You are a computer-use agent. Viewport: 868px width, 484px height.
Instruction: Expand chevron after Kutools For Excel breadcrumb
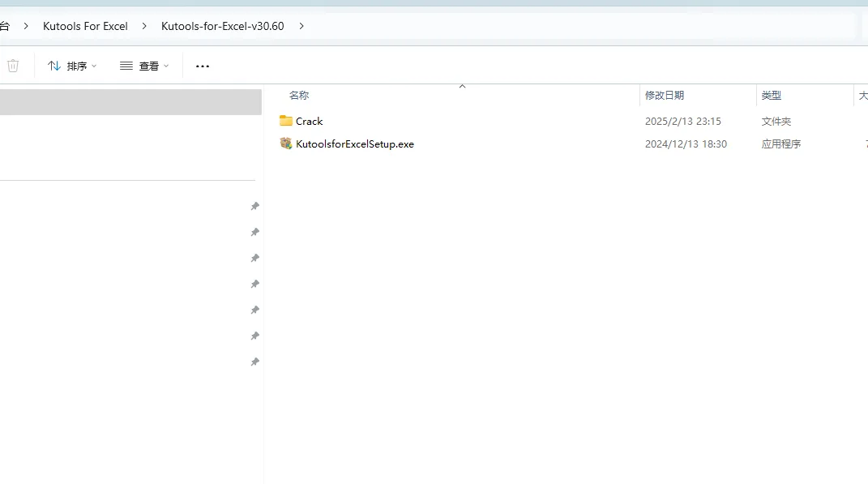144,26
